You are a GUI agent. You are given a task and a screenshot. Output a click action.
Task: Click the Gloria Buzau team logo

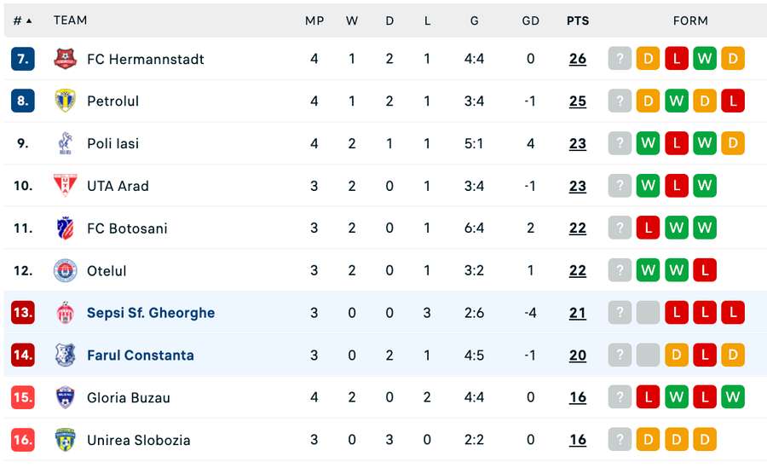[x=65, y=397]
